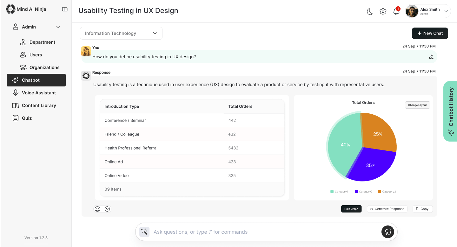The height and width of the screenshot is (247, 457).
Task: Click the Version 1.2.3 label
Action: click(36, 238)
